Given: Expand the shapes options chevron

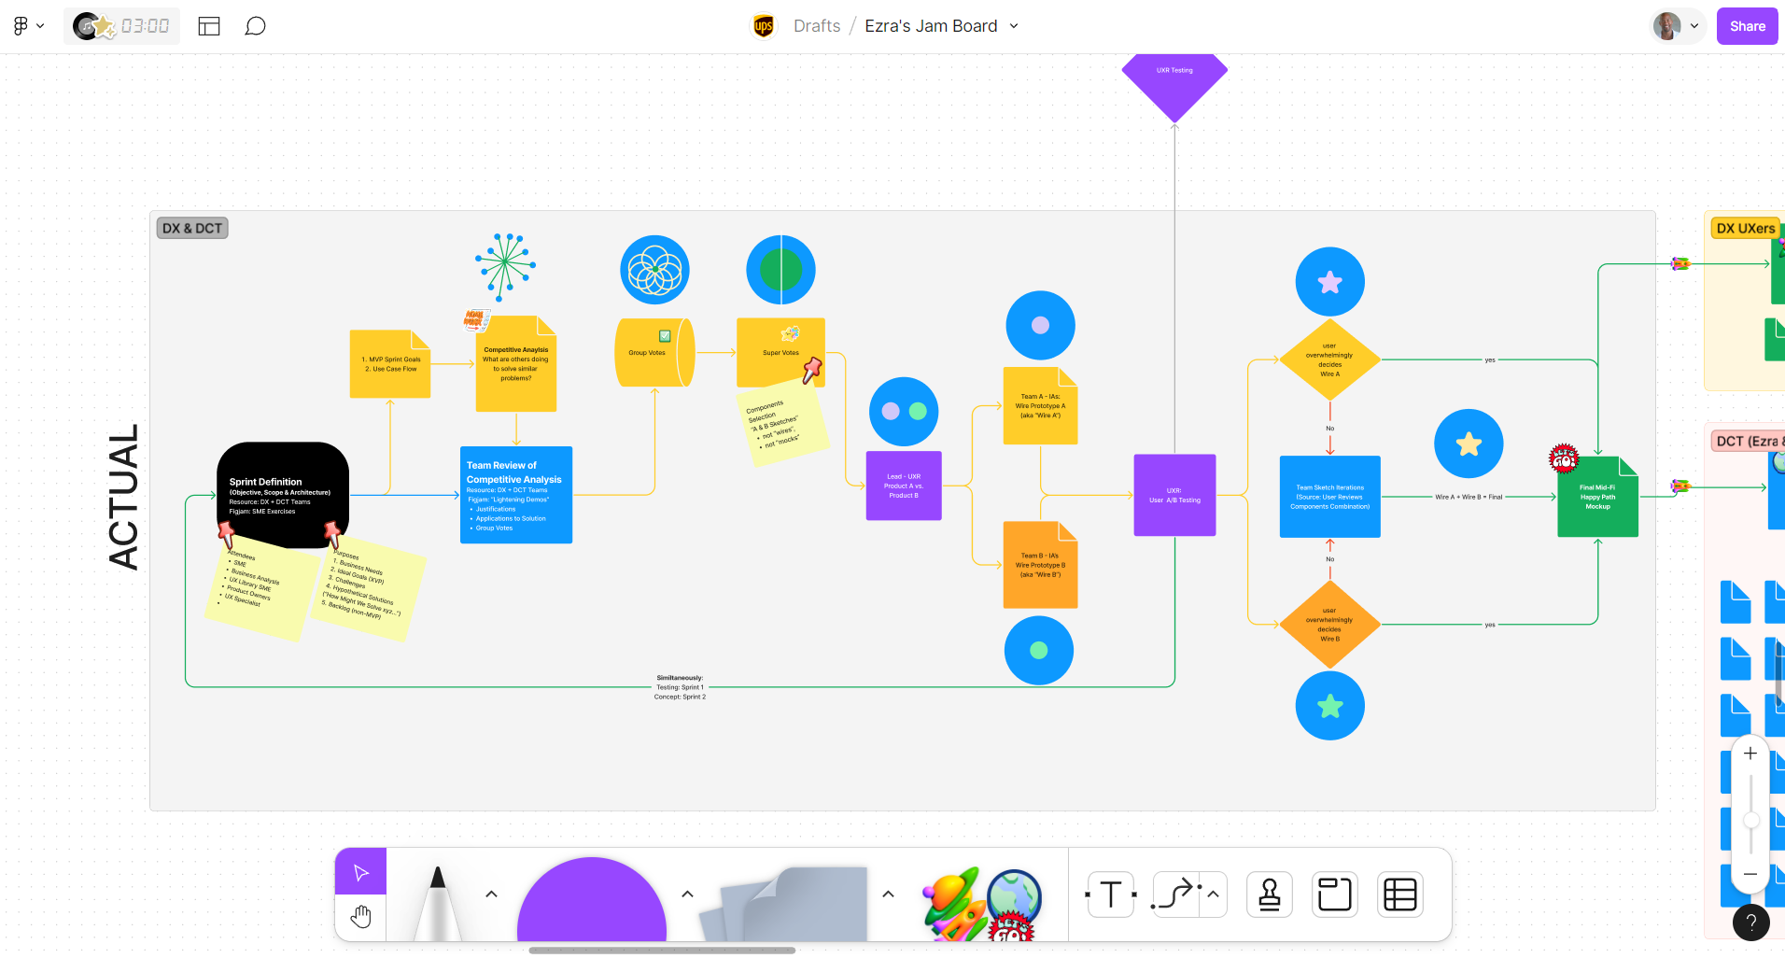Looking at the screenshot, I should click(x=687, y=895).
